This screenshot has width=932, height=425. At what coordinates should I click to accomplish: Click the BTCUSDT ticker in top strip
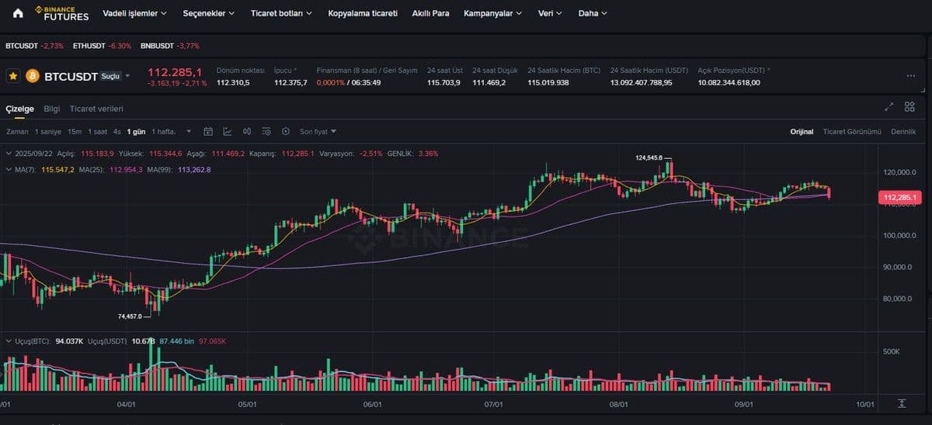point(35,46)
